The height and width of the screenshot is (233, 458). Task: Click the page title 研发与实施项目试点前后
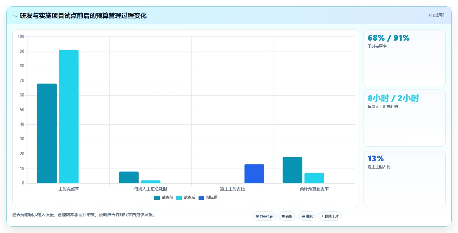83,16
